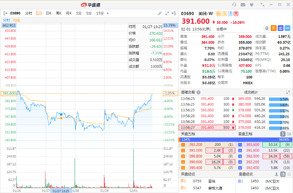Click the 391.600 current price label on axis
Image resolution: width=293 pixels, height=193 pixels.
coord(9,93)
